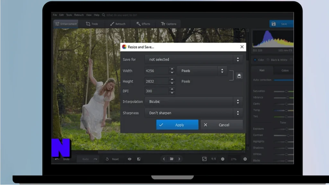This screenshot has height=185, width=329.
Task: Increase DPI stepper up arrow
Action: (172, 89)
